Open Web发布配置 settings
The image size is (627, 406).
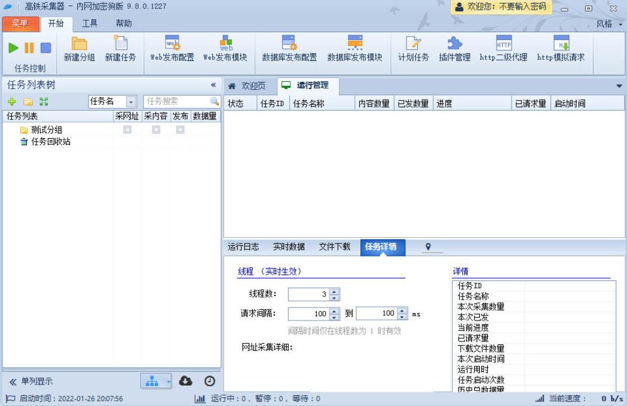[x=172, y=49]
